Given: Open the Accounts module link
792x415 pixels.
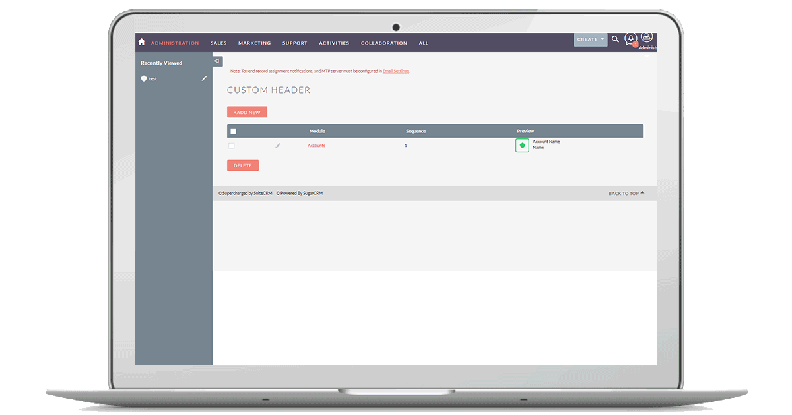Looking at the screenshot, I should pos(317,146).
